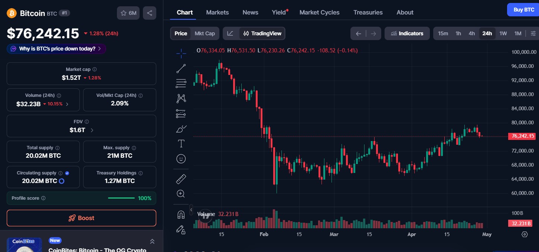Open the emoji sticker tool
The width and height of the screenshot is (539, 252).
coord(181,158)
